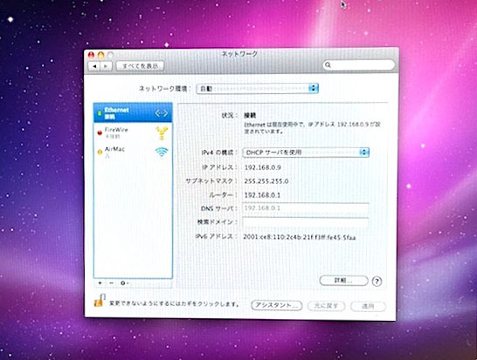477x360 pixels.
Task: Click the Ethernet arrows icon
Action: [162, 113]
